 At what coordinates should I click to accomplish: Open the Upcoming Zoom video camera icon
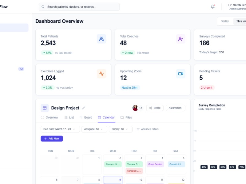(181, 73)
